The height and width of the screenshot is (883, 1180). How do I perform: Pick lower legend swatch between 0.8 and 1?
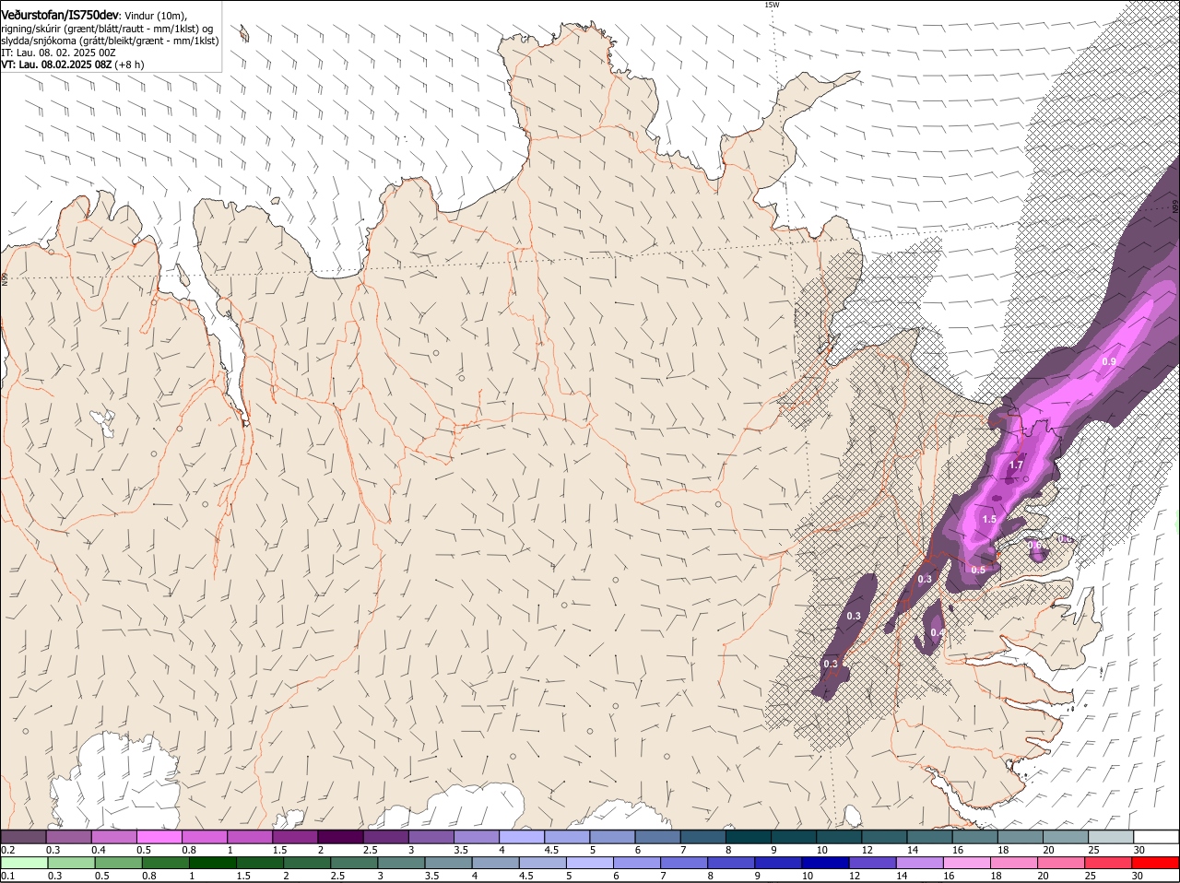click(166, 863)
